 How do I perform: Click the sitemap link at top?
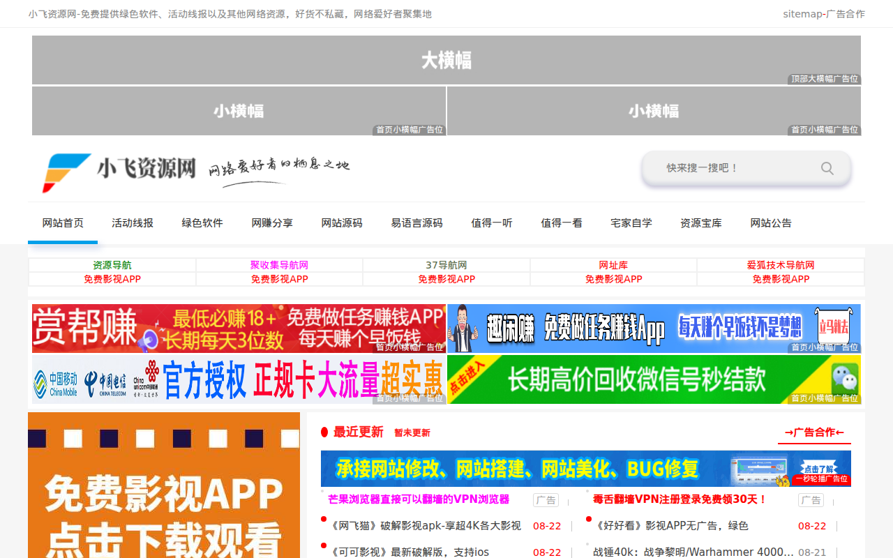[802, 14]
